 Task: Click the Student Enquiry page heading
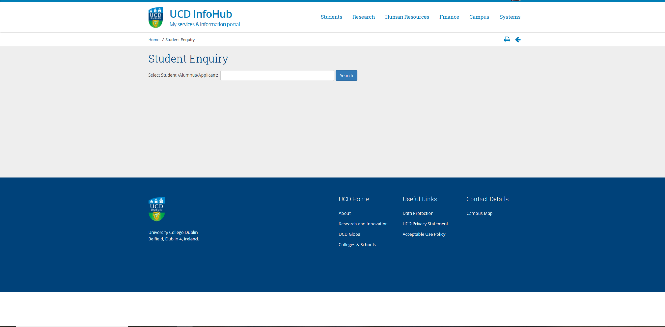188,59
